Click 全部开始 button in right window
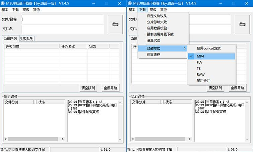 237,88
